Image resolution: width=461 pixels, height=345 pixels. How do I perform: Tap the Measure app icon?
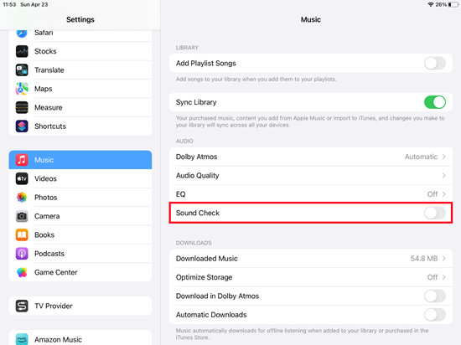pos(22,107)
